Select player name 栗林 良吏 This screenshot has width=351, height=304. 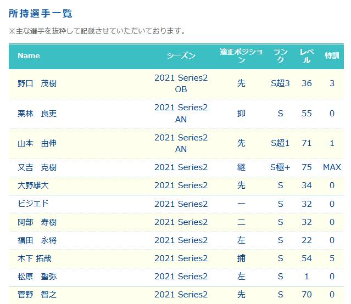37,114
